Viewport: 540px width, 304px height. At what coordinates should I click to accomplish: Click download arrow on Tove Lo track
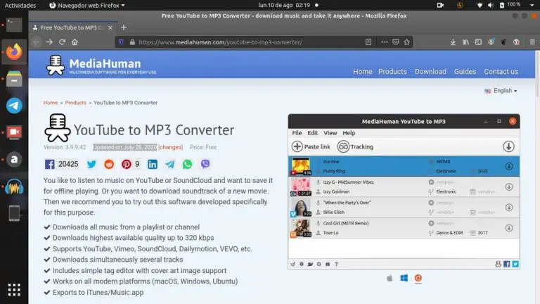click(x=509, y=228)
